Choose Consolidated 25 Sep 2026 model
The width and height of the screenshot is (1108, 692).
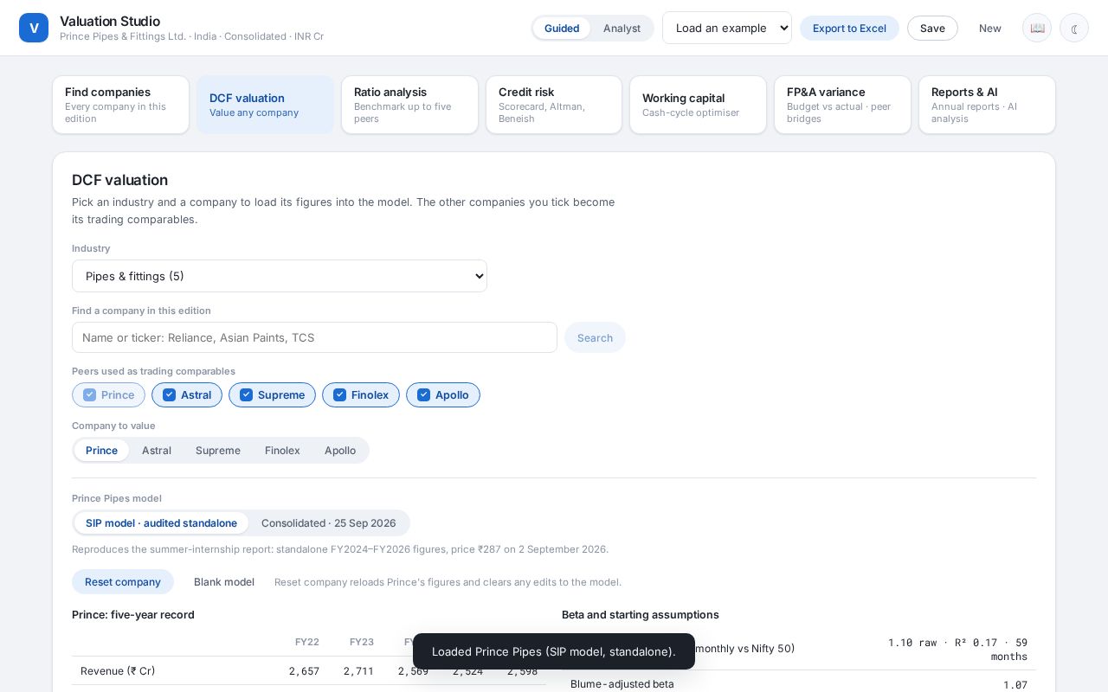pos(329,522)
